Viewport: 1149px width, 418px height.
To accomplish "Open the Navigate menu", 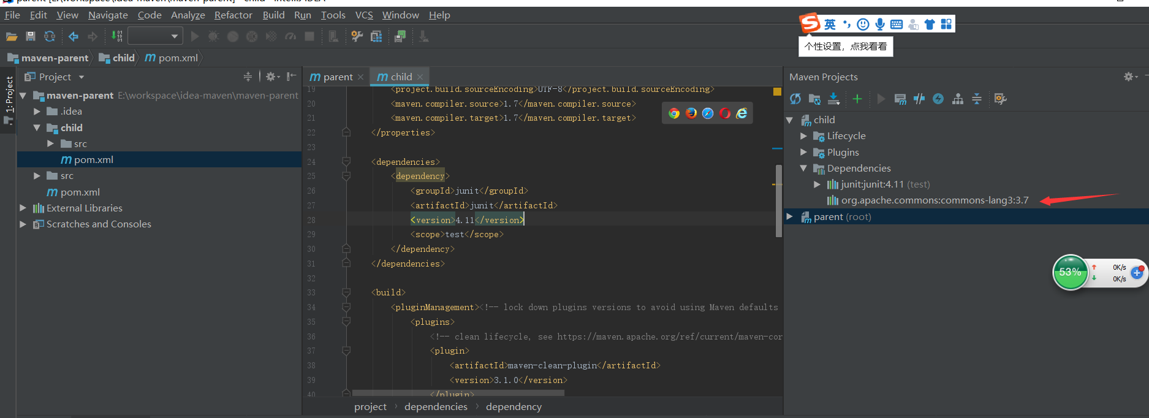I will [x=108, y=15].
